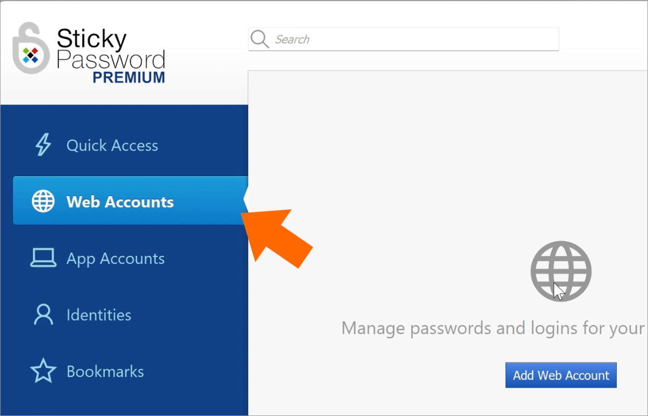Click the search magnifying glass icon
This screenshot has width=648, height=416.
[260, 39]
